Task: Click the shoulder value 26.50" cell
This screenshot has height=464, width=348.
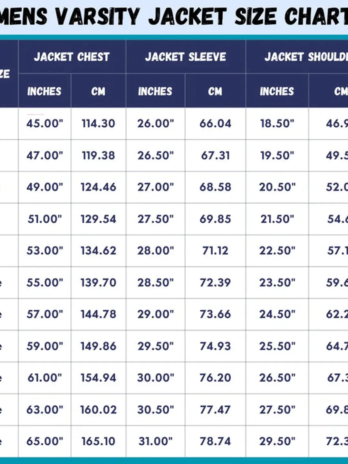Action: pyautogui.click(x=277, y=378)
